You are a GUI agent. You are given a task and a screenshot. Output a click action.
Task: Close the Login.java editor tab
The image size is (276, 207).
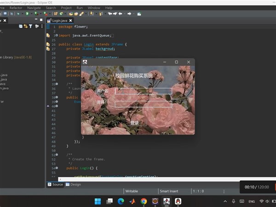70,21
